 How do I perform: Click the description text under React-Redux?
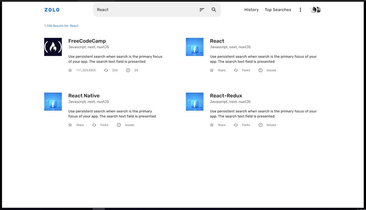263,114
